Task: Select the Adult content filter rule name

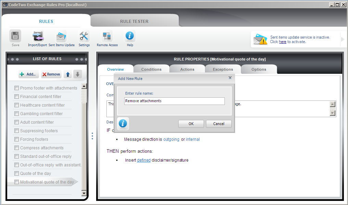Action: (37, 122)
